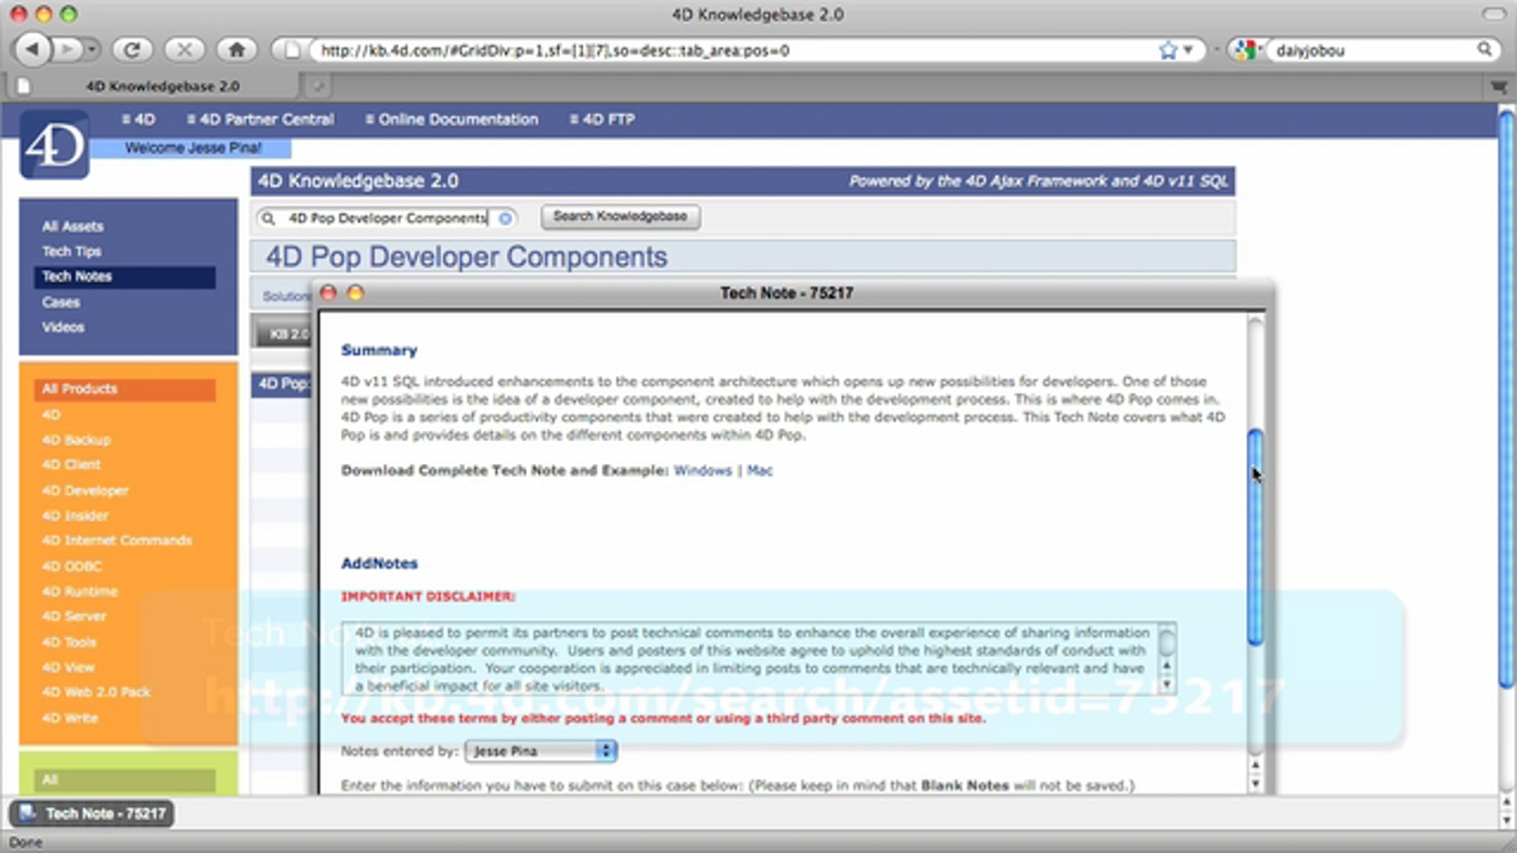Filter by 4D View product
1517x853 pixels.
[68, 667]
